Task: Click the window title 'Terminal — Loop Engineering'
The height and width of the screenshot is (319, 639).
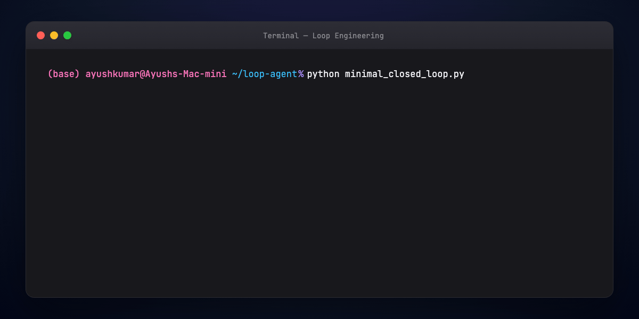Action: point(323,36)
